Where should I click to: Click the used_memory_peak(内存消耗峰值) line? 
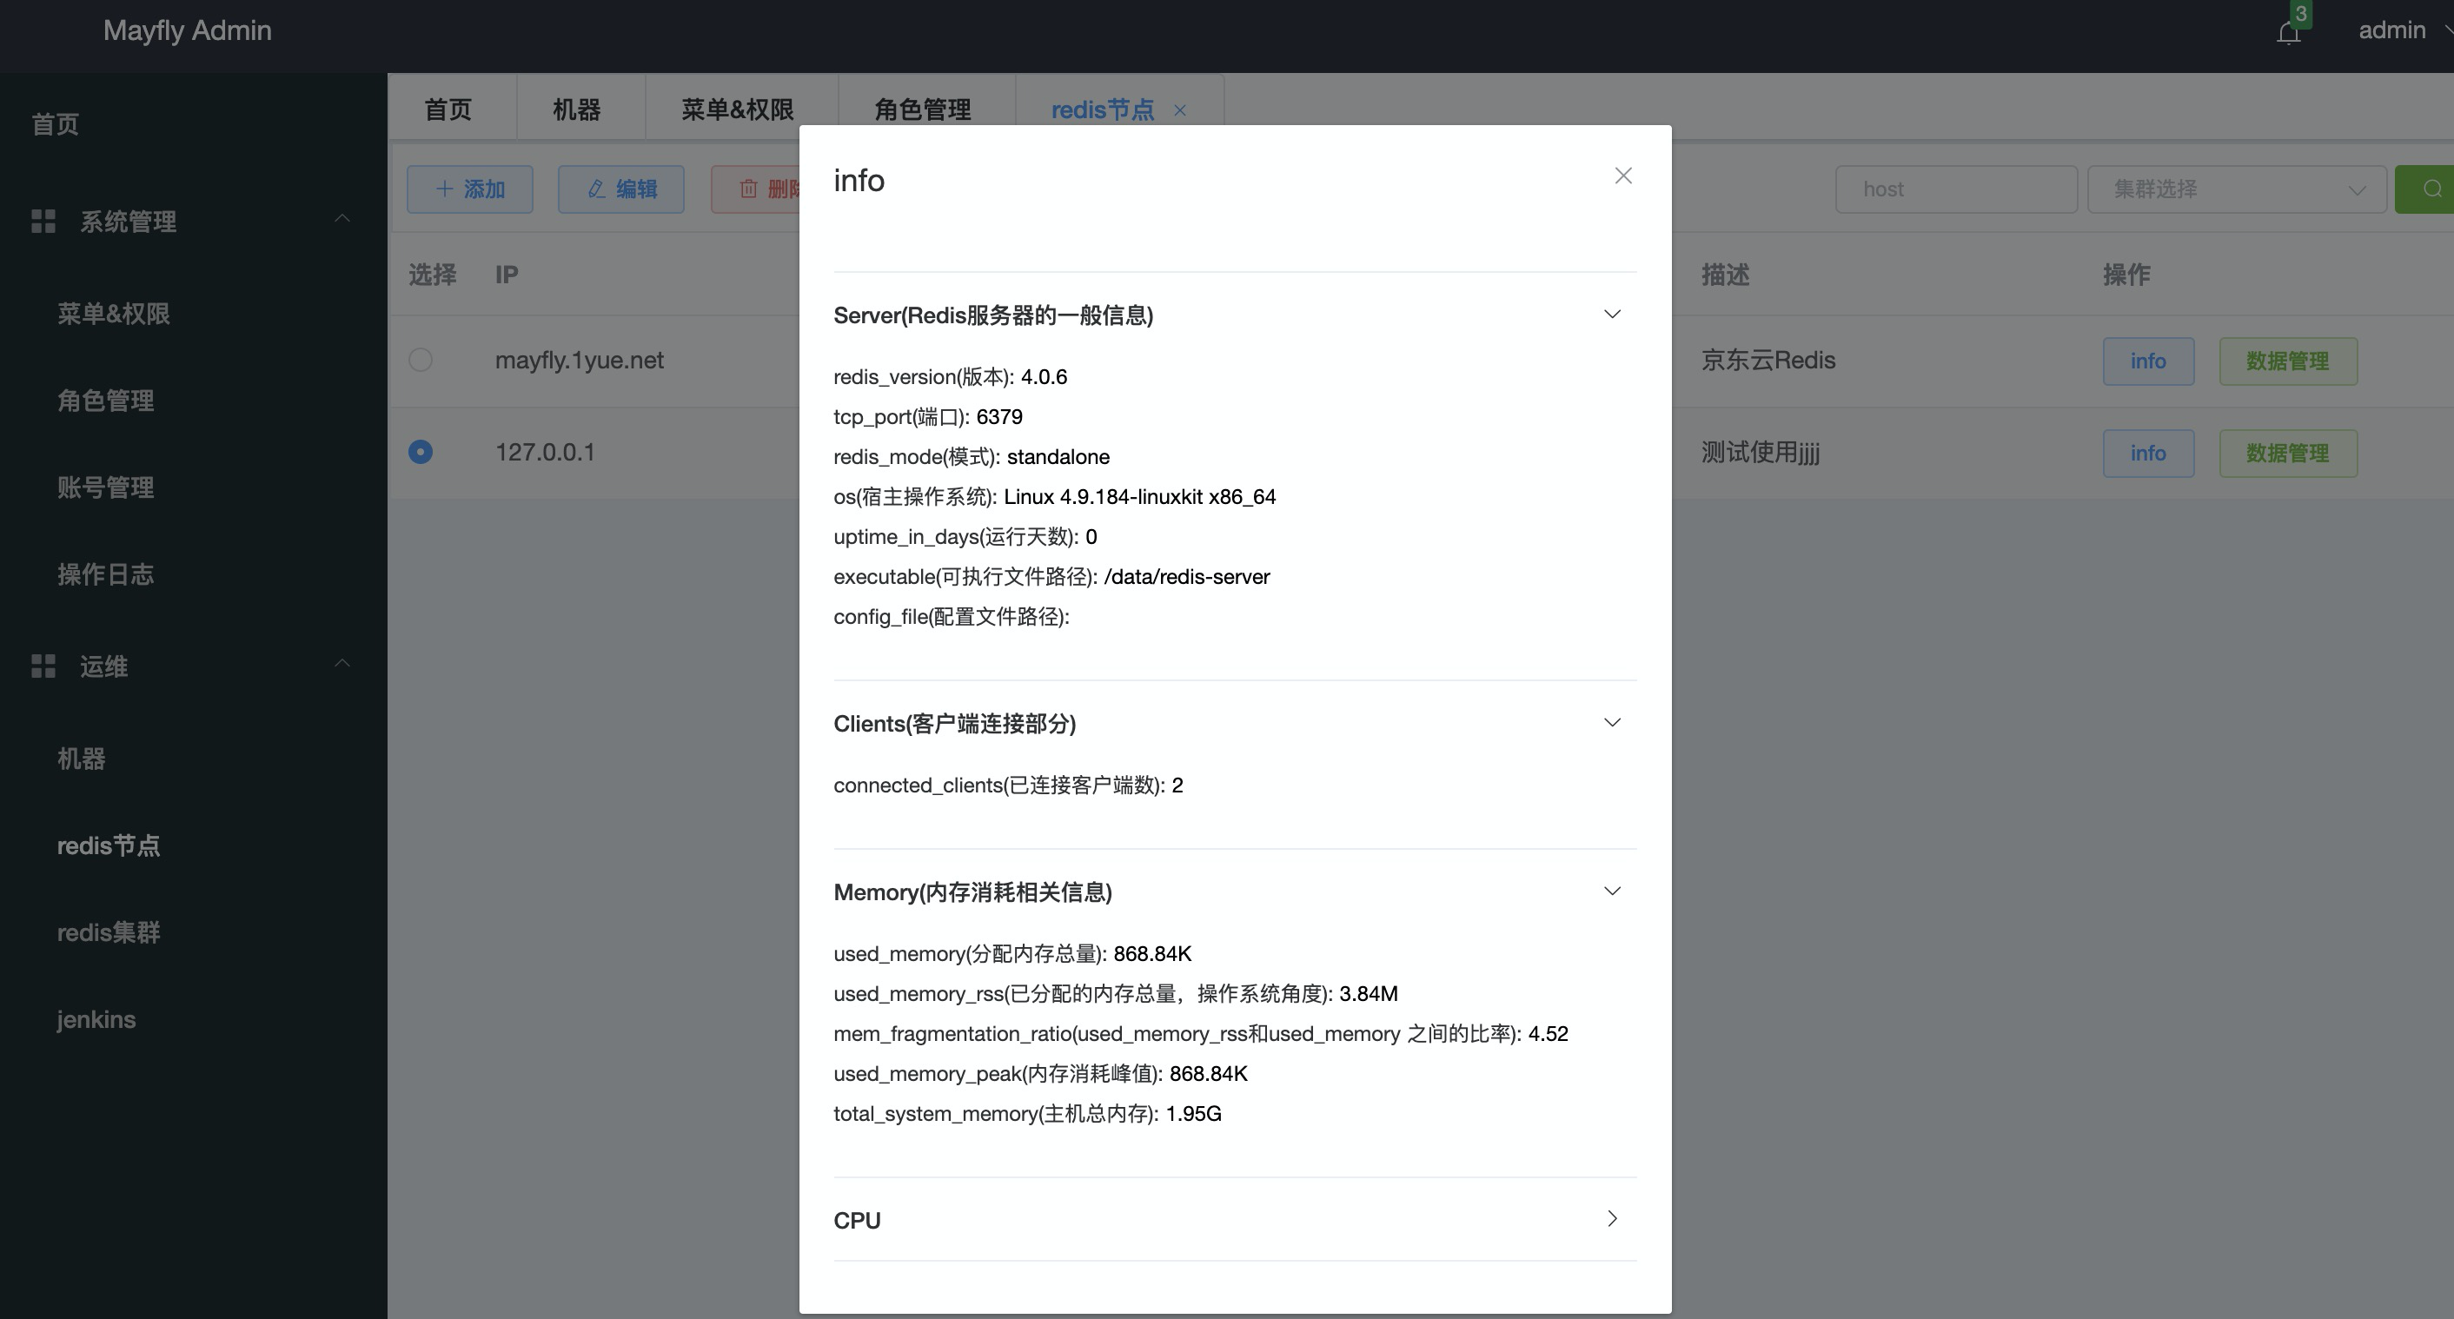[x=1040, y=1073]
